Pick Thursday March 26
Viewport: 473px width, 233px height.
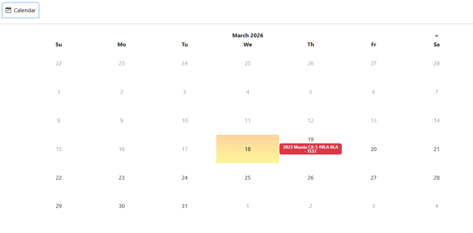310,178
